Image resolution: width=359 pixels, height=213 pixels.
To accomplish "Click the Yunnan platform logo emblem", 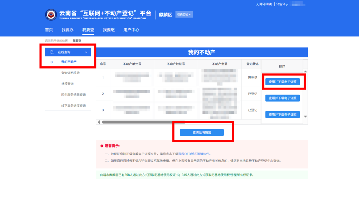I will tap(51, 15).
